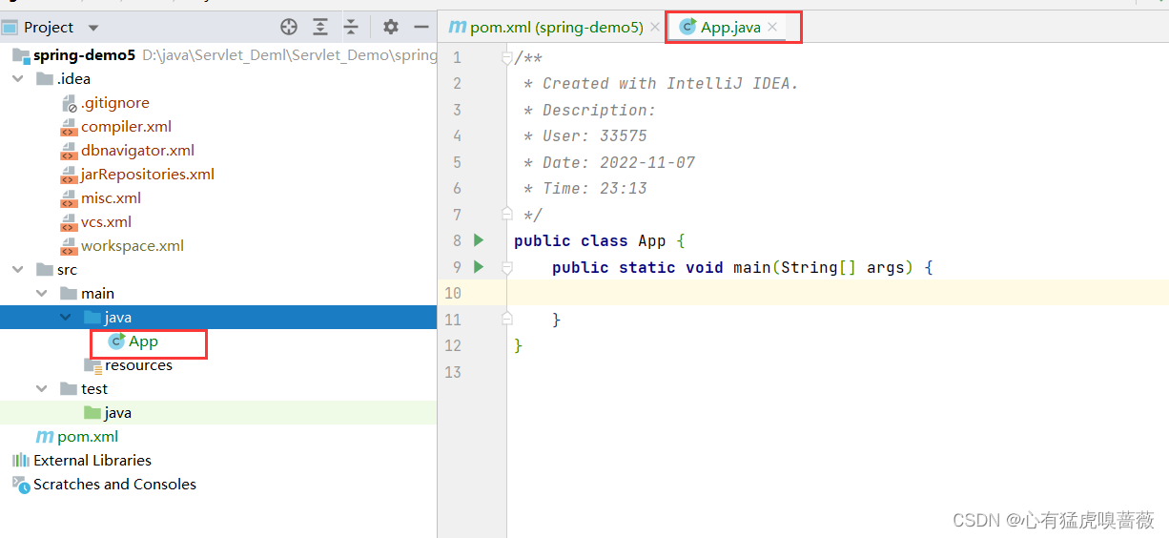Fold the main method at line 9
This screenshot has width=1169, height=538.
pos(507,267)
